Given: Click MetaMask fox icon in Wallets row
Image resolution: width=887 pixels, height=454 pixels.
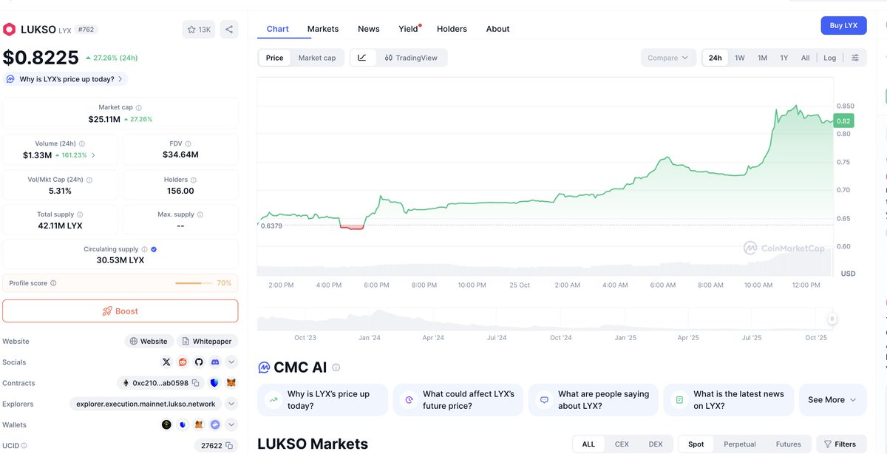Looking at the screenshot, I should pyautogui.click(x=199, y=424).
